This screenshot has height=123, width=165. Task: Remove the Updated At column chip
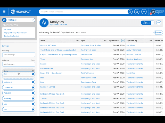click(33, 82)
